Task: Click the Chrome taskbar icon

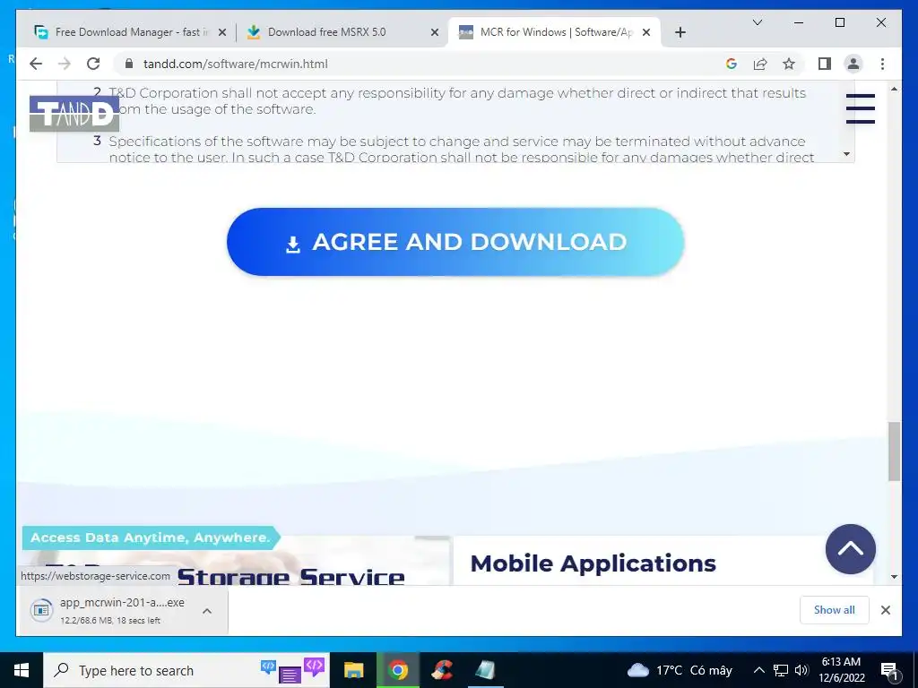Action: (x=397, y=670)
